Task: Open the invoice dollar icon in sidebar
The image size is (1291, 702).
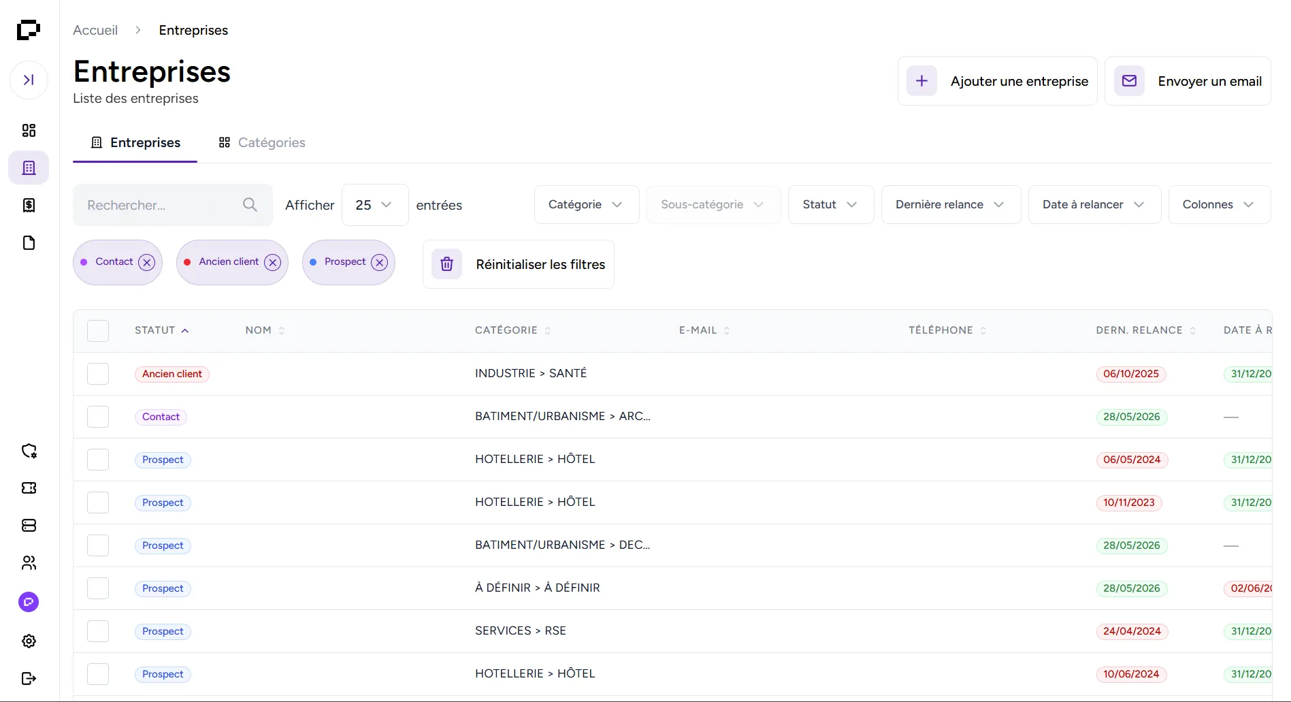Action: click(29, 205)
